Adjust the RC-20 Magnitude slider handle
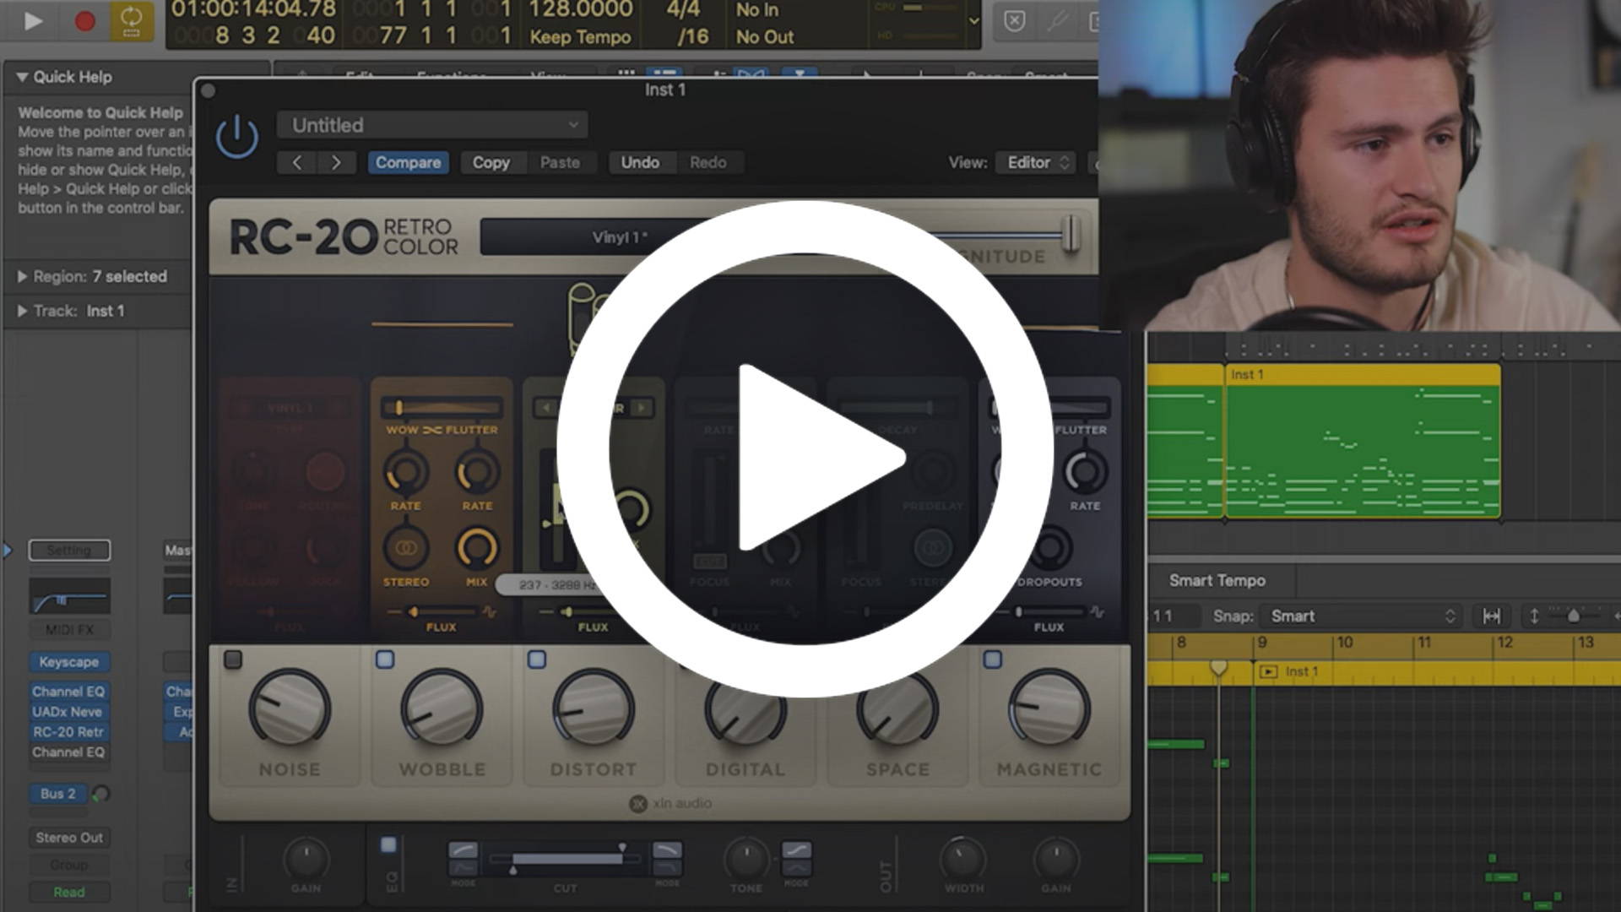The height and width of the screenshot is (912, 1621). (x=1071, y=233)
